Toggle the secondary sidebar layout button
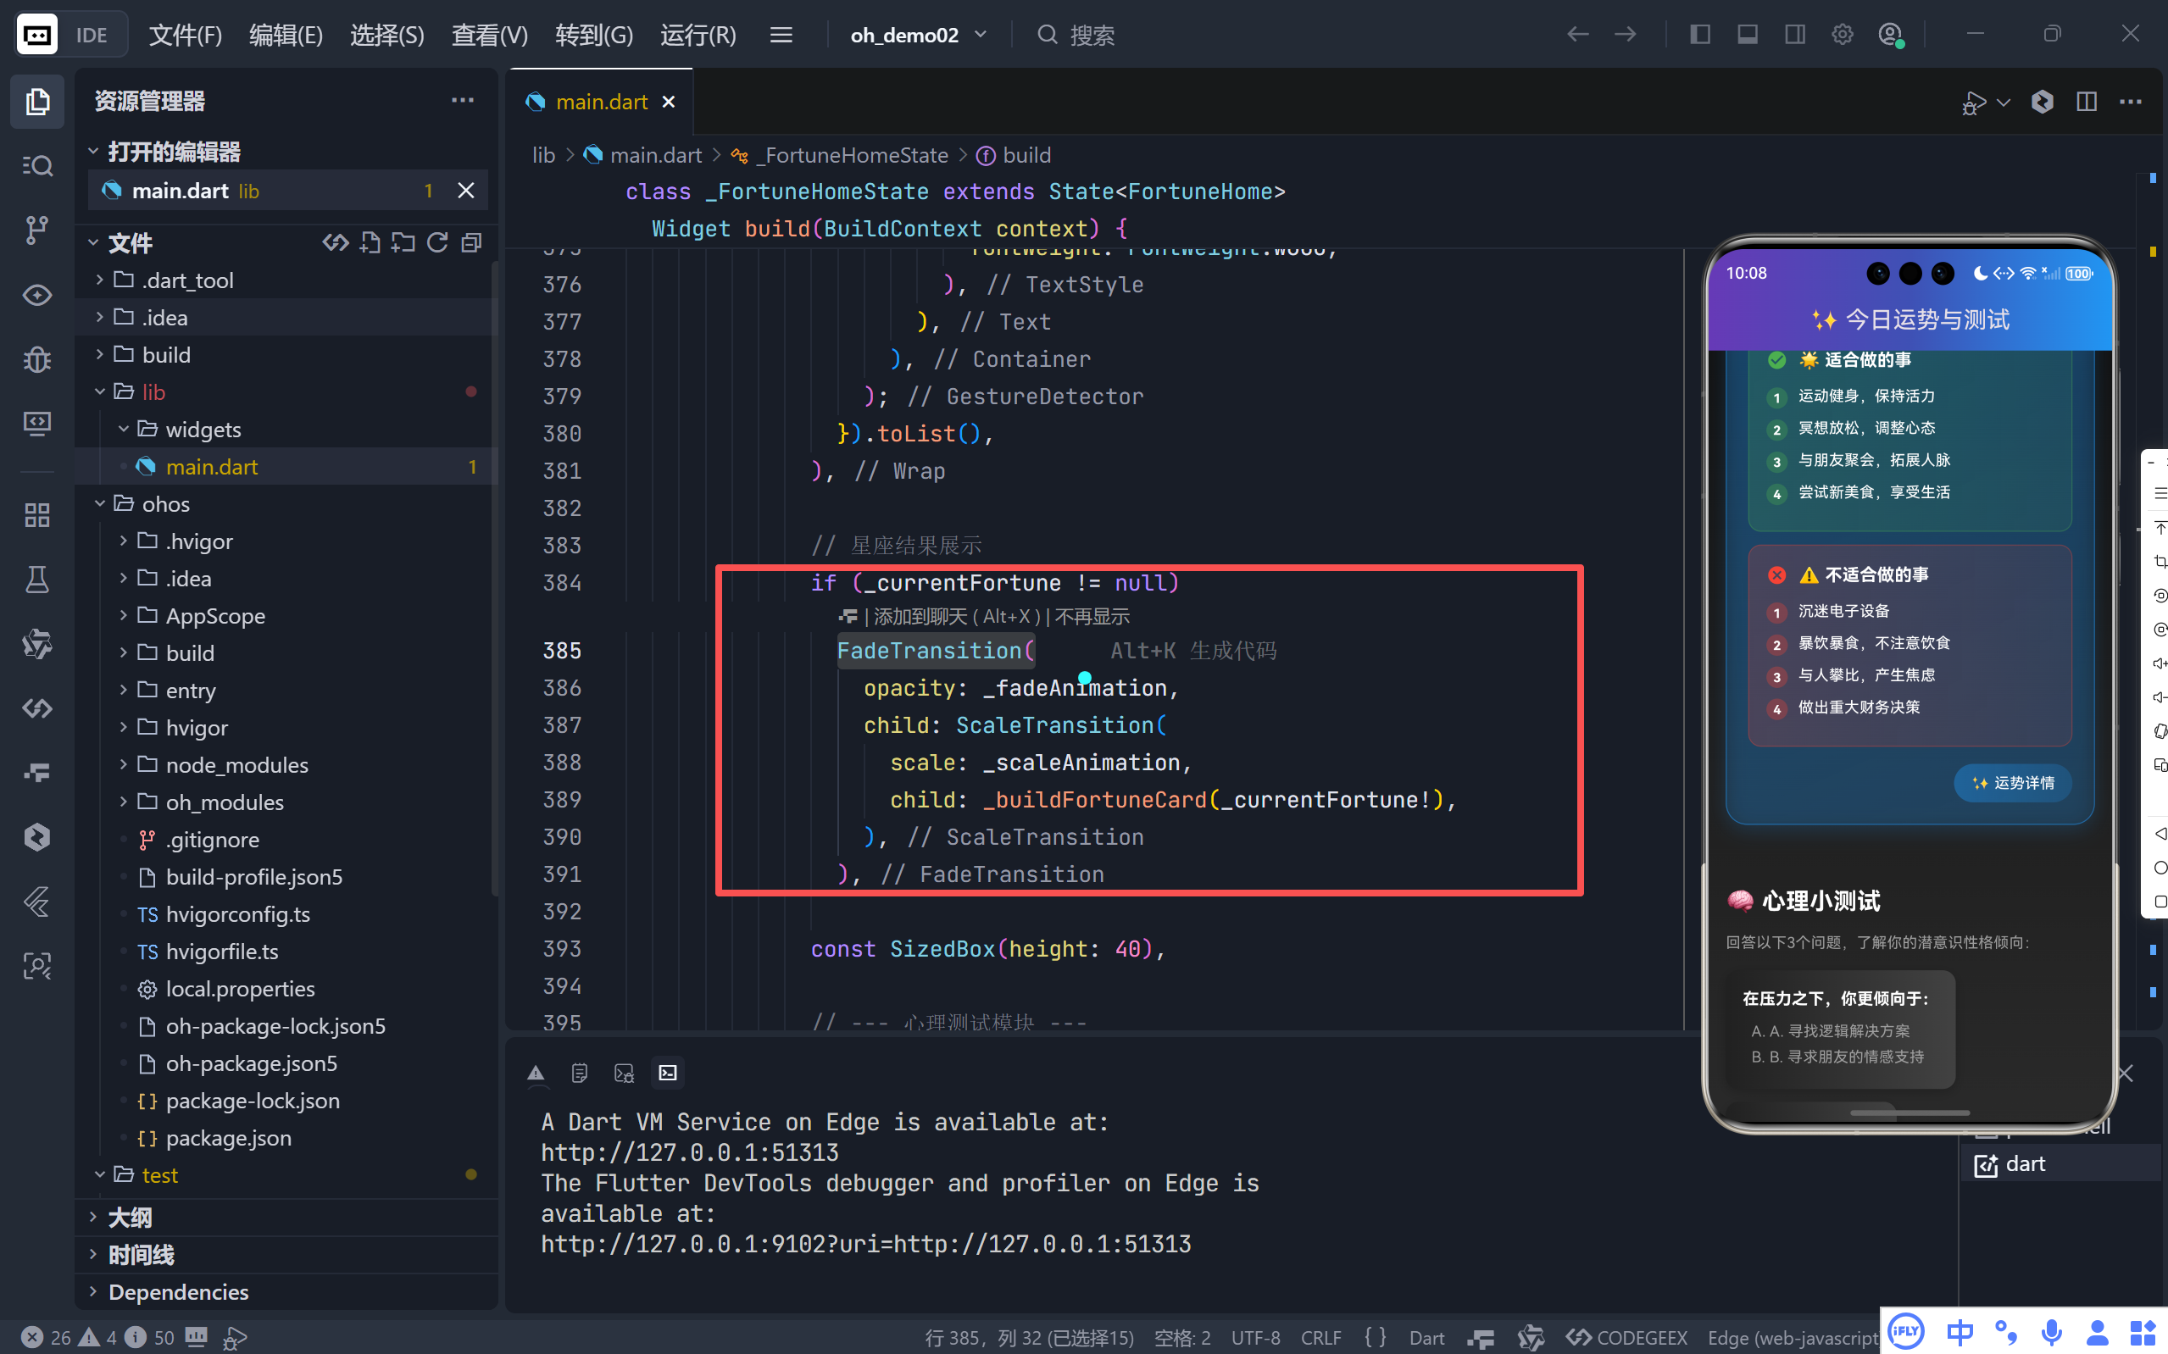Image resolution: width=2168 pixels, height=1354 pixels. (1794, 35)
